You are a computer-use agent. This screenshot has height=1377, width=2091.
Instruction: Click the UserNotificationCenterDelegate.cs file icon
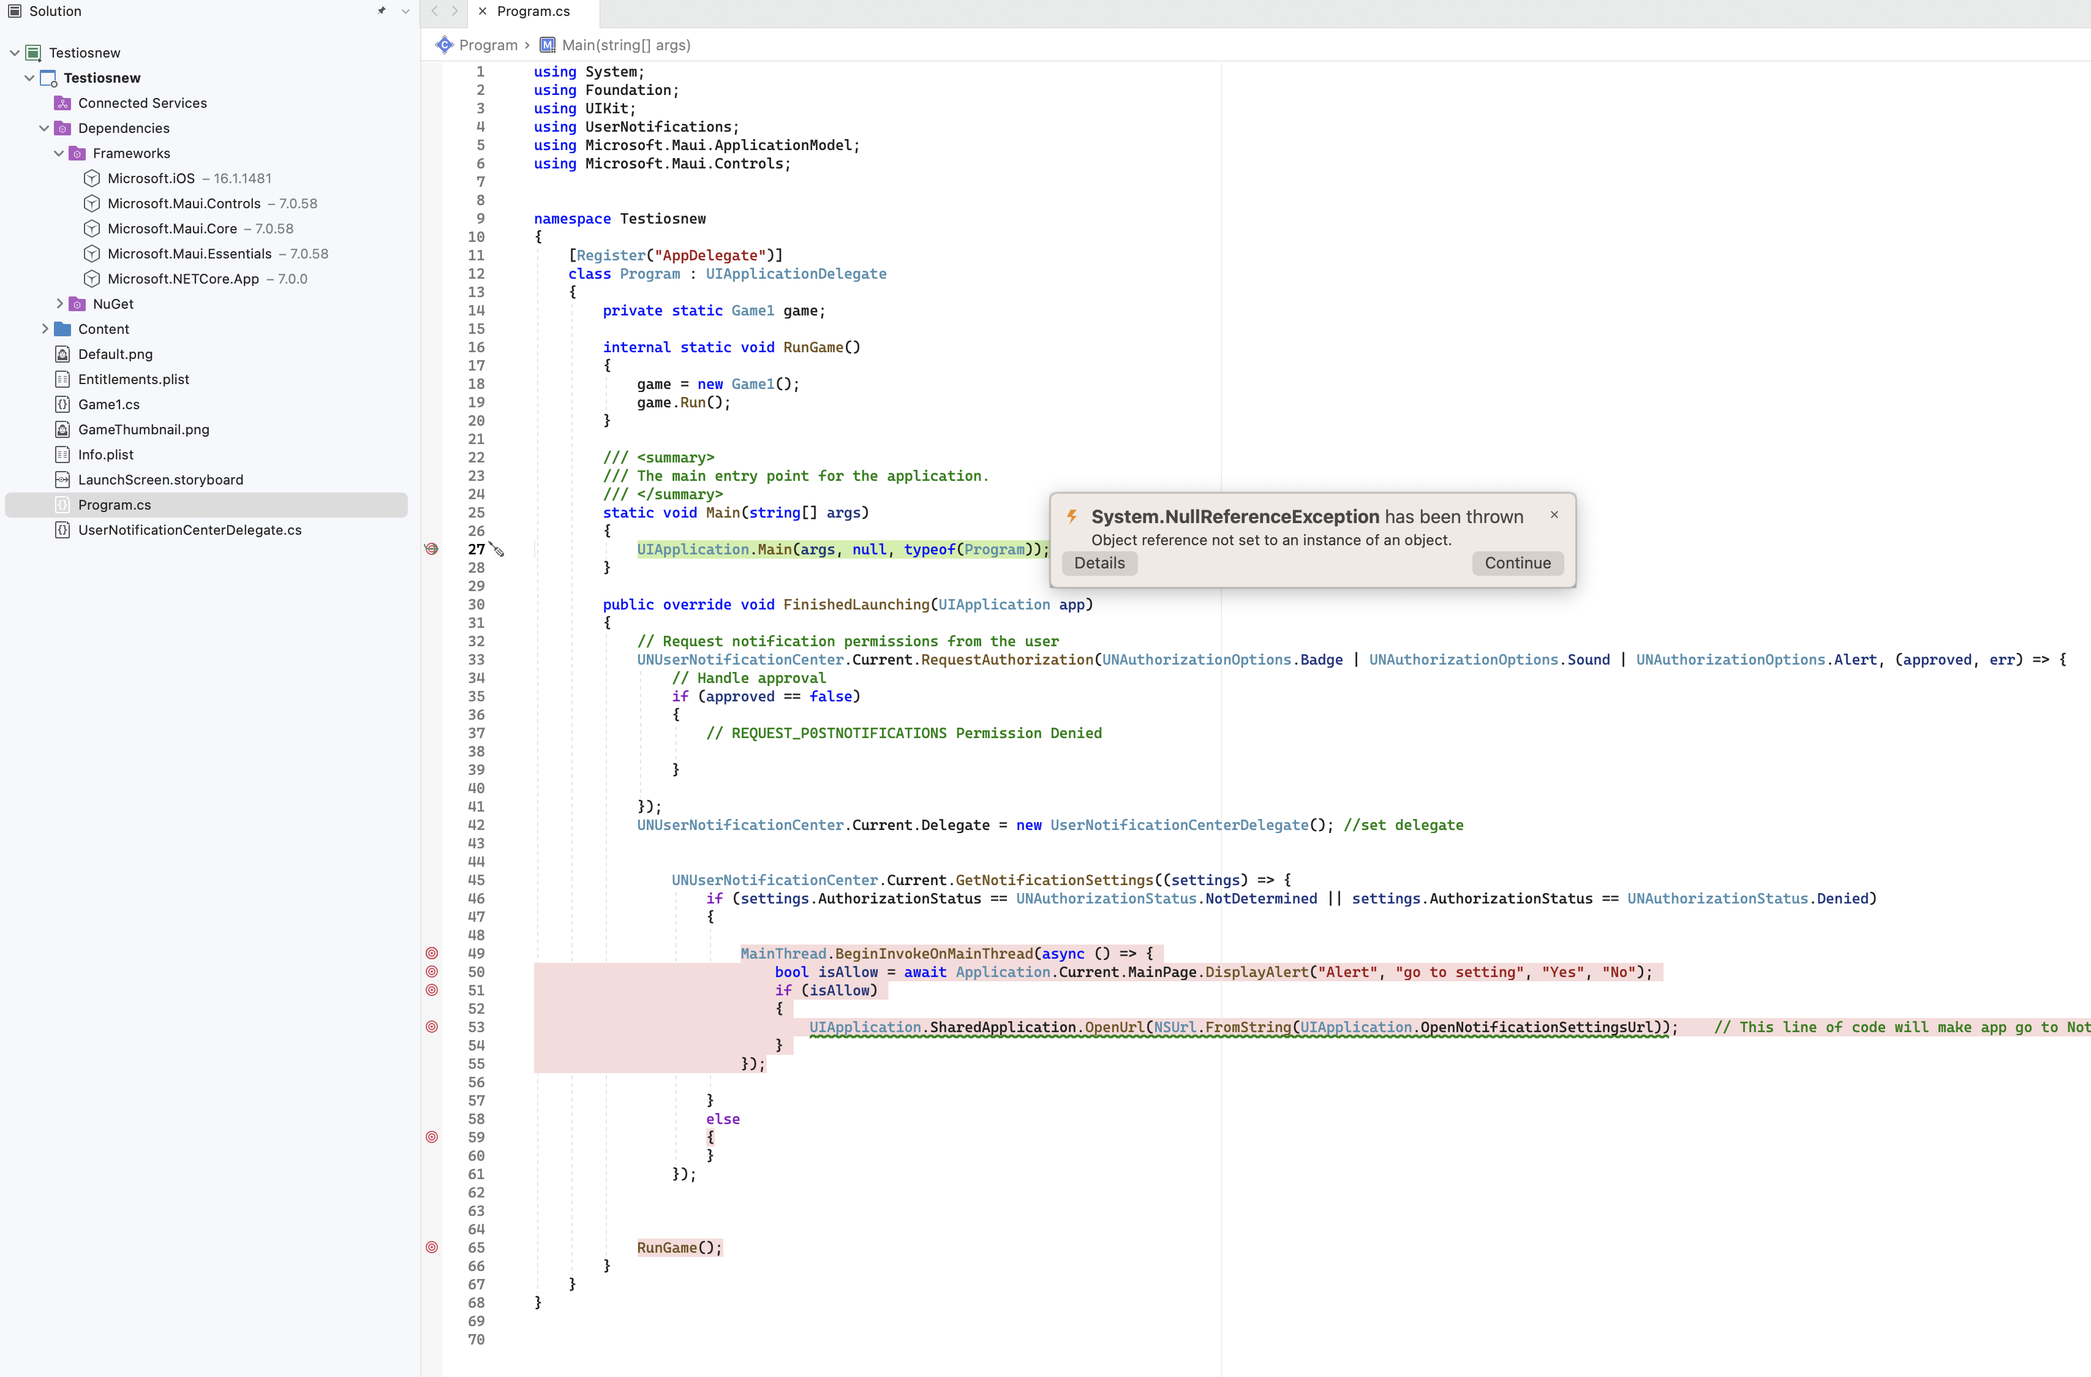[x=62, y=530]
